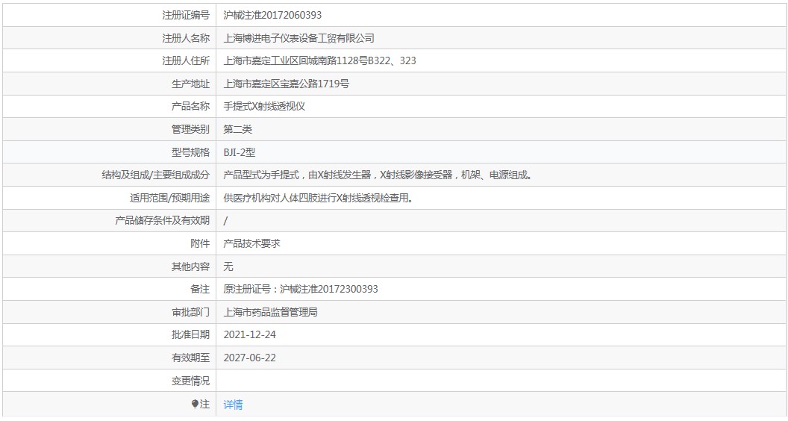The height and width of the screenshot is (421, 788).
Task: Click the 注册证编号 label
Action: (x=186, y=15)
